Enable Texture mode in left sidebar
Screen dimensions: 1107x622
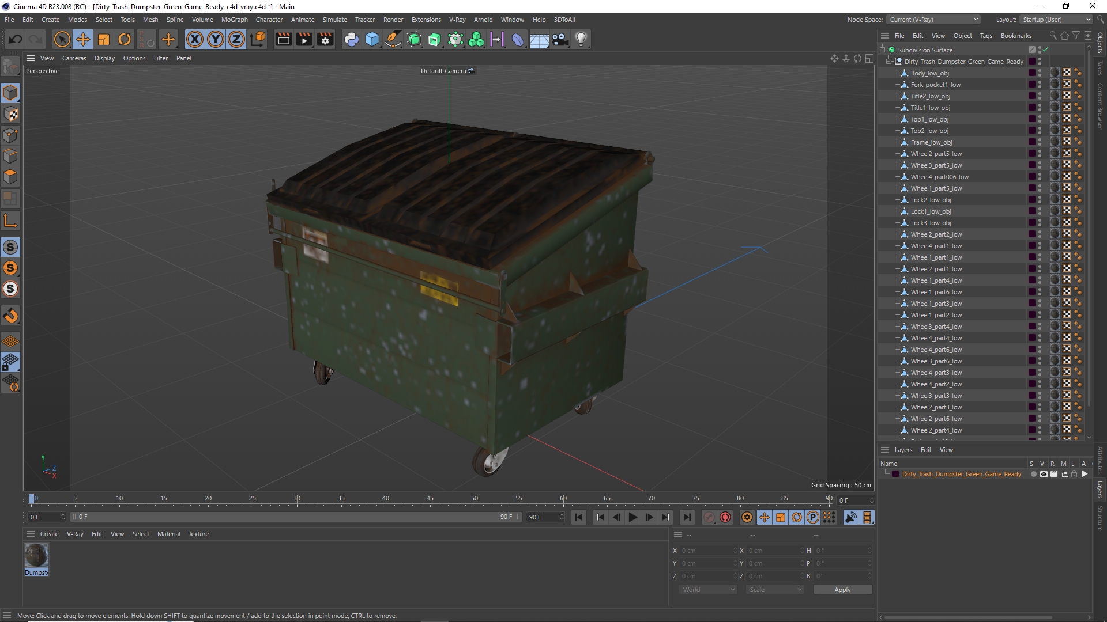pyautogui.click(x=10, y=114)
